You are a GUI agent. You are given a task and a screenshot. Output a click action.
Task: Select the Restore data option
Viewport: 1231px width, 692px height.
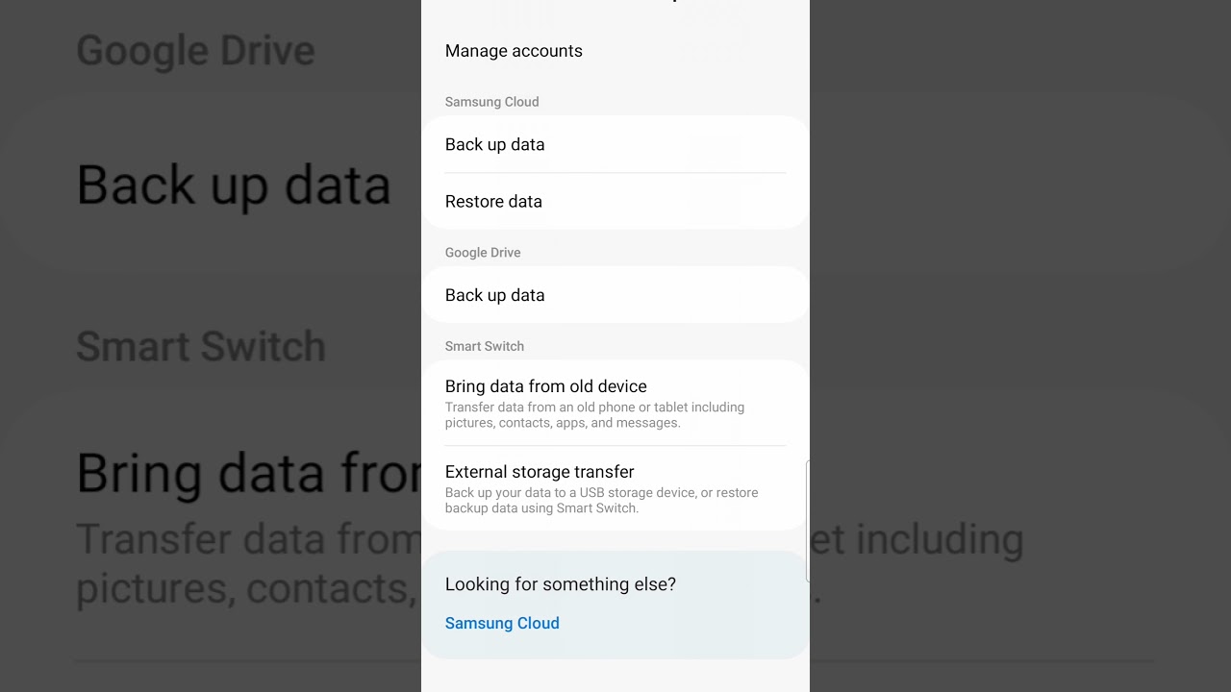[493, 202]
